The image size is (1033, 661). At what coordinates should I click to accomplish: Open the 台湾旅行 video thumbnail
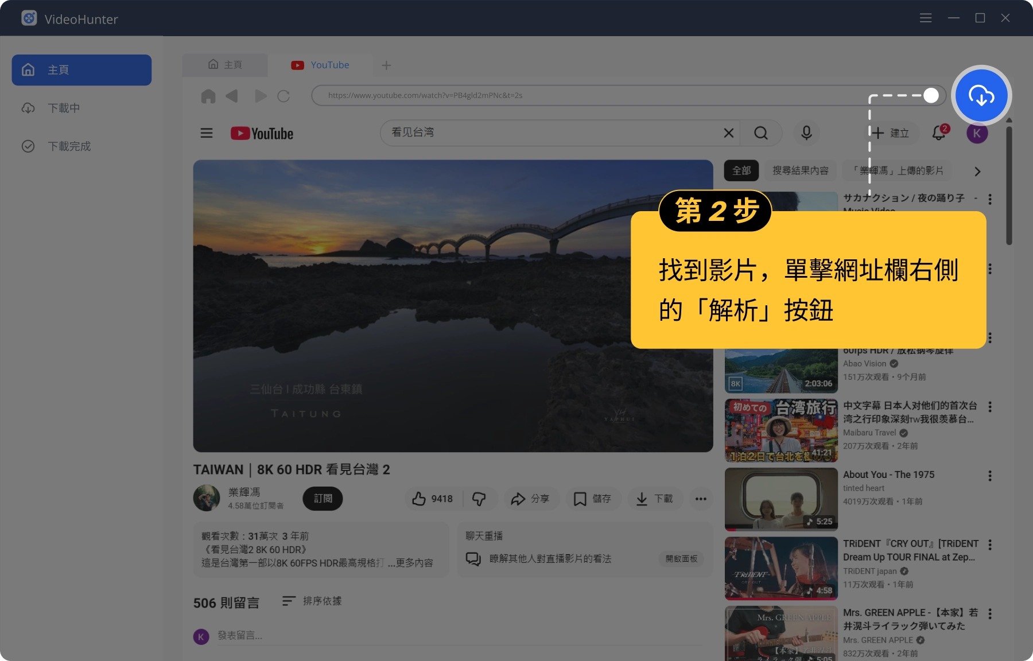(x=781, y=430)
